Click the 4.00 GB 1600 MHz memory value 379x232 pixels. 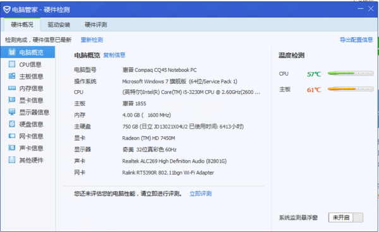(147, 115)
